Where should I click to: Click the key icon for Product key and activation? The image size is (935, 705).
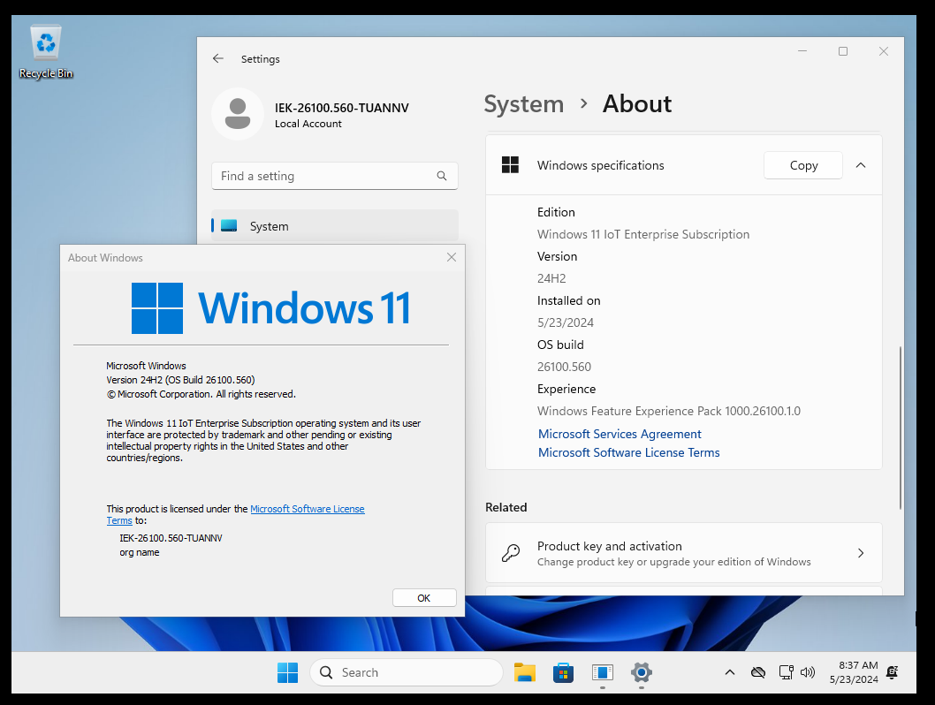(511, 553)
